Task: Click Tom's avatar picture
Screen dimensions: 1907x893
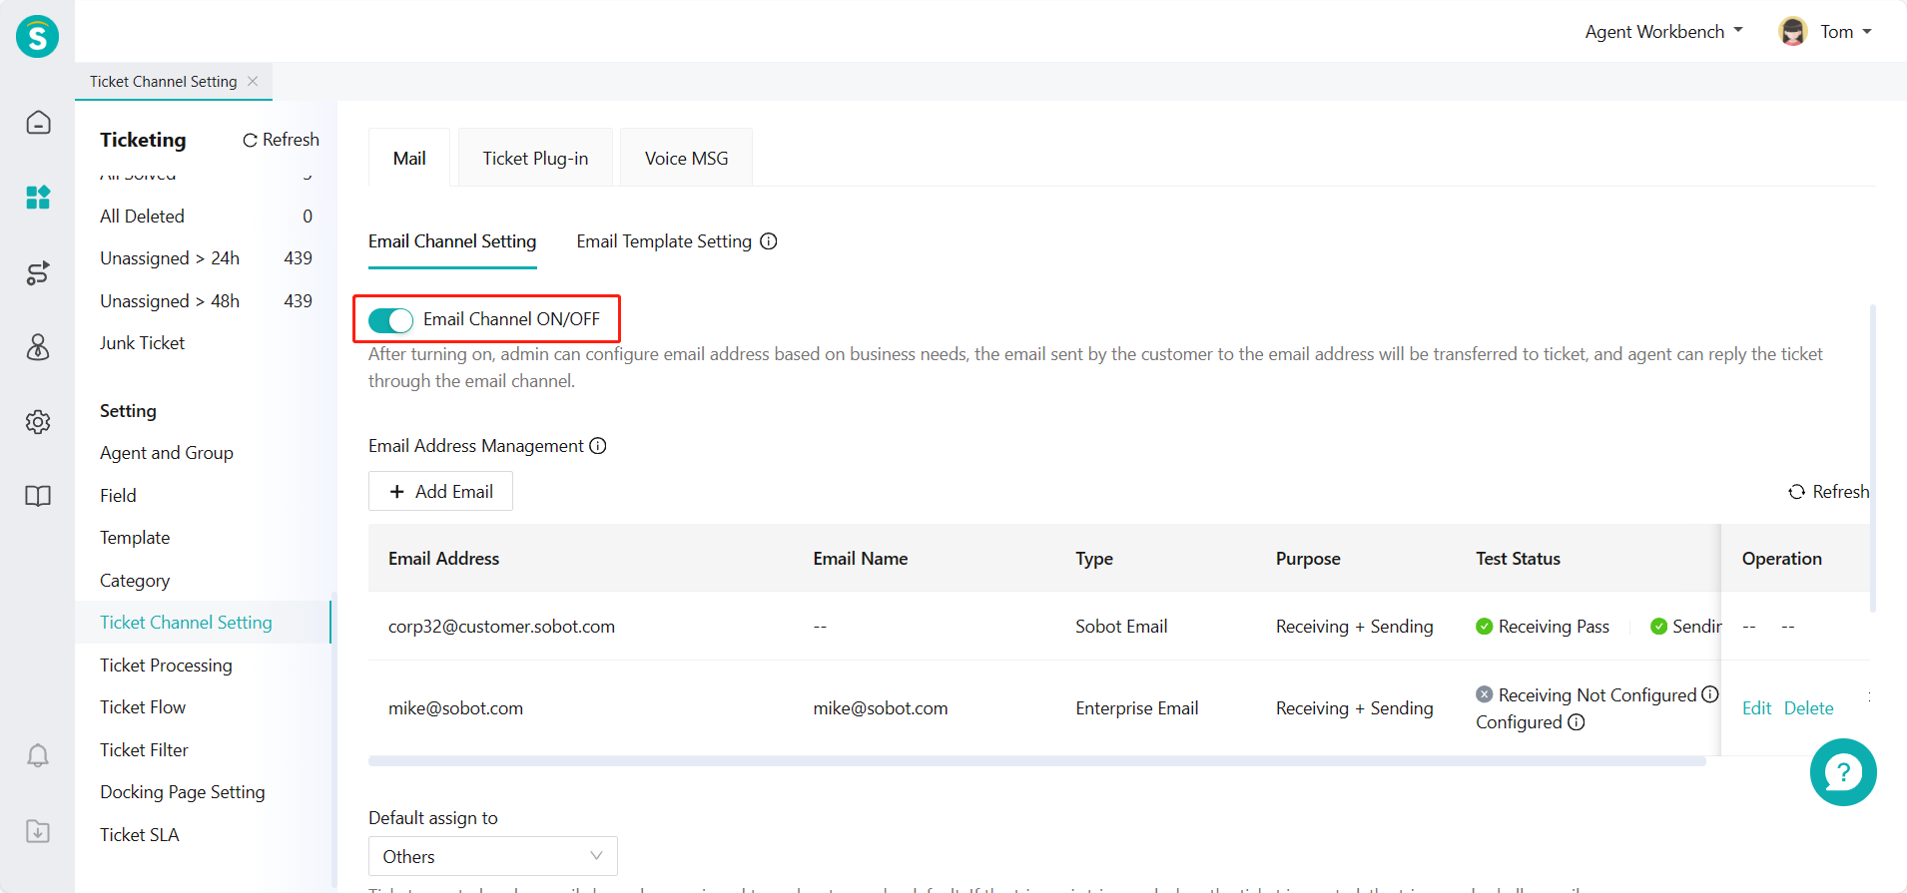Action: [1793, 32]
